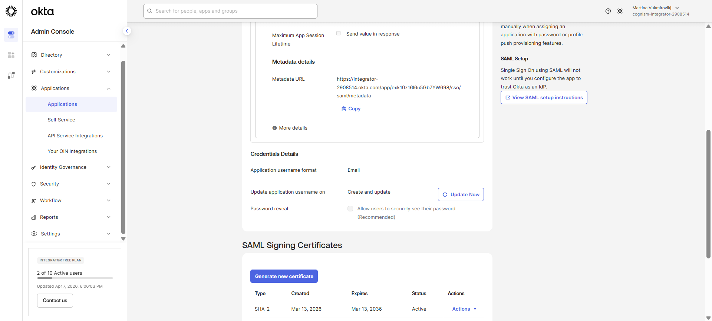Viewport: 712px width, 321px height.
Task: Expand the Security navigation section
Action: coord(71,184)
